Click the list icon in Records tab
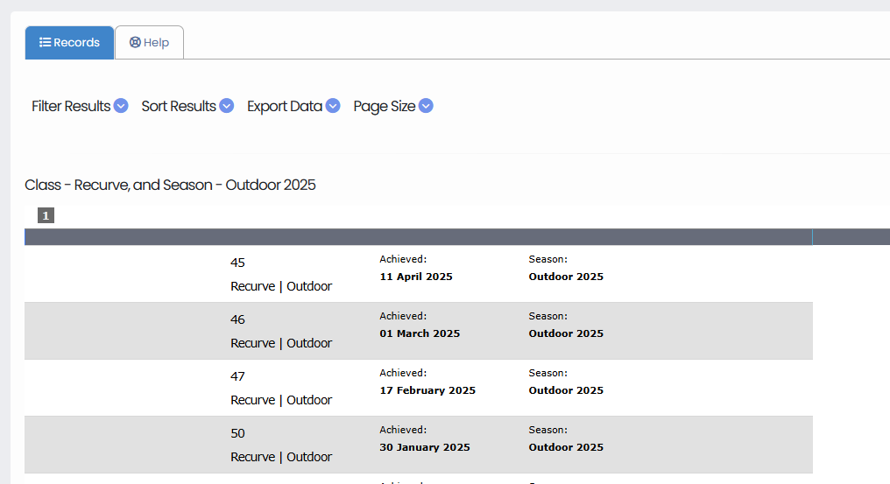This screenshot has width=890, height=484. pyautogui.click(x=45, y=43)
